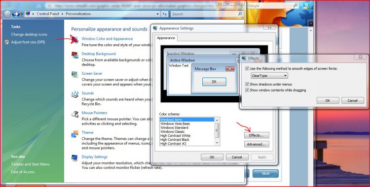Click Personalization in the breadcrumb path
Viewport: 370px width, 187px height.
[78, 14]
